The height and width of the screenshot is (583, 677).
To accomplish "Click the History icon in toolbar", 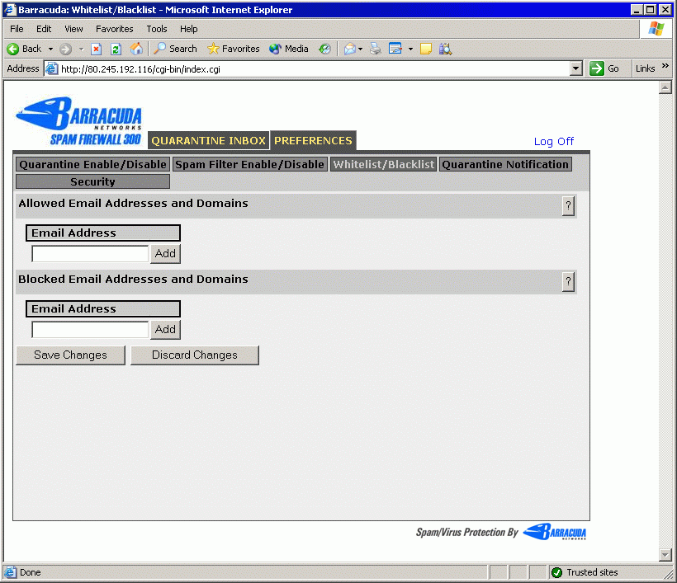I will tap(324, 49).
